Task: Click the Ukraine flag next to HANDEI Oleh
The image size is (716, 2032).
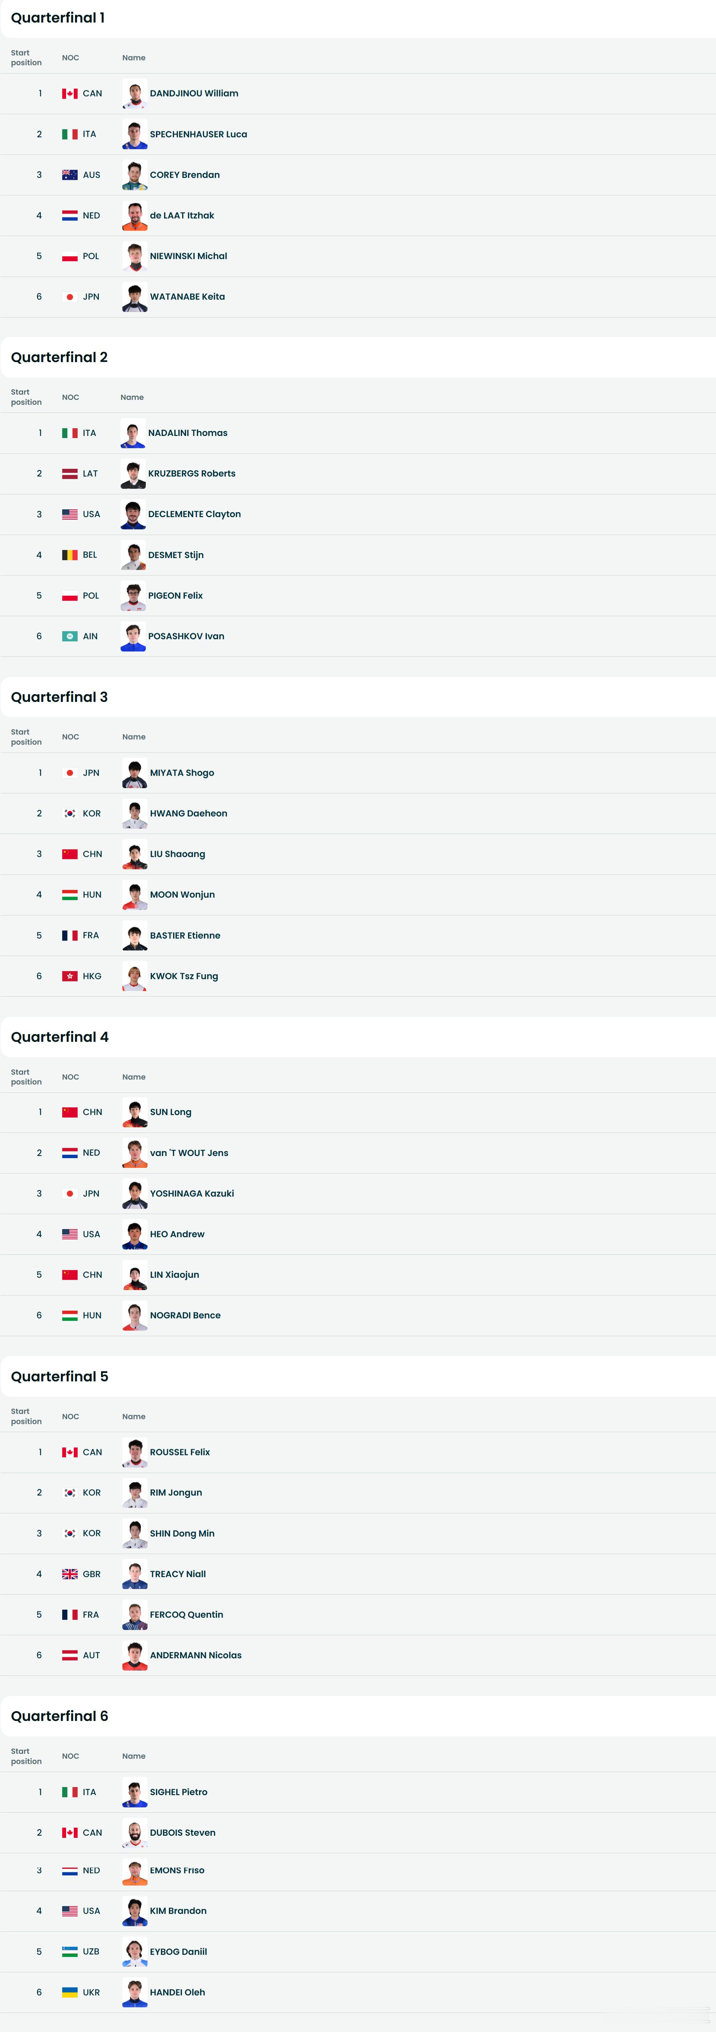Action: 69,1992
